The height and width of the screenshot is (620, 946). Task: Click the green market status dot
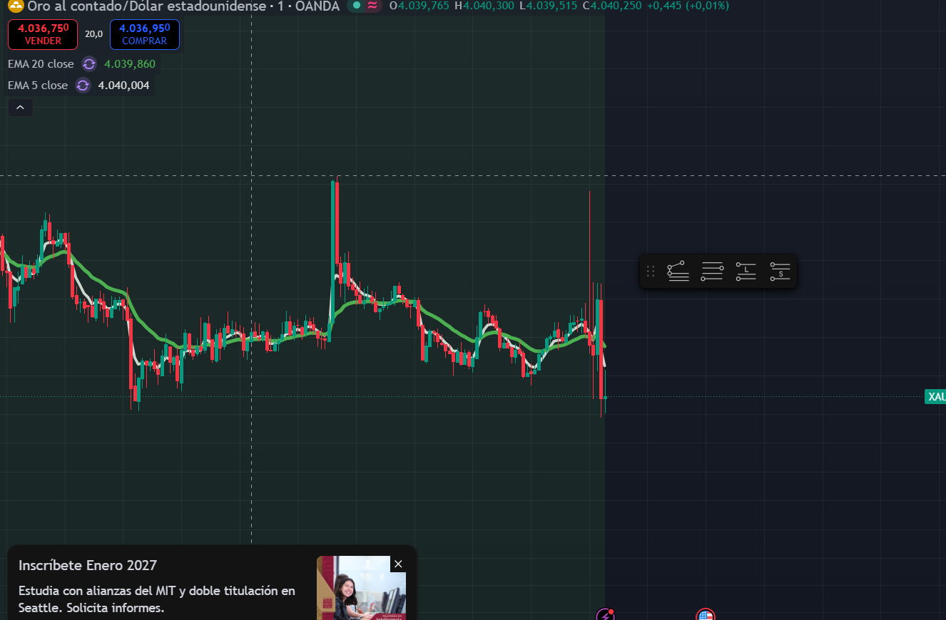[357, 6]
